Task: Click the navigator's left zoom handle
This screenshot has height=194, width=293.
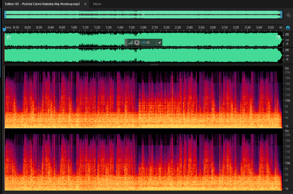Action: 5,15
